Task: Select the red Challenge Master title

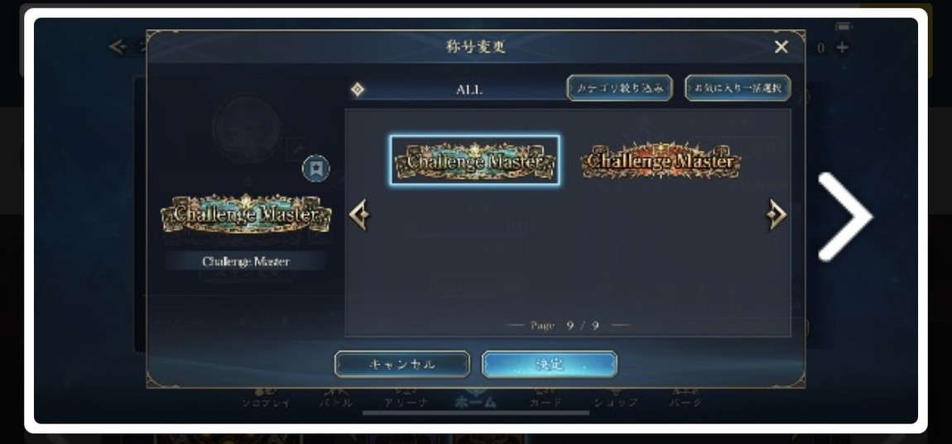Action: tap(661, 160)
